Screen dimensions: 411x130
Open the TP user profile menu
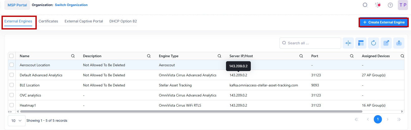pos(403,5)
